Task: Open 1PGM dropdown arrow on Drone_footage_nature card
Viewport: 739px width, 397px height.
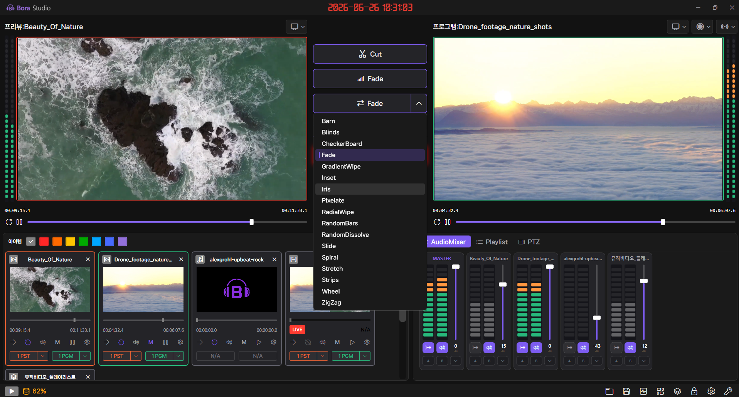Action: (178, 356)
